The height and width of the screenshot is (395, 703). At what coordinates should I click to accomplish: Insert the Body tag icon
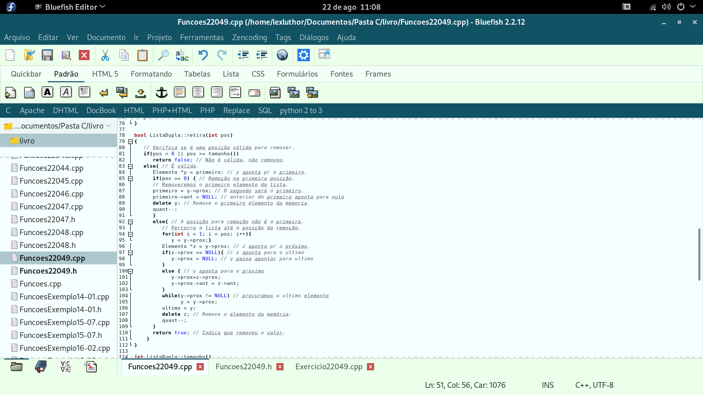[x=29, y=93]
